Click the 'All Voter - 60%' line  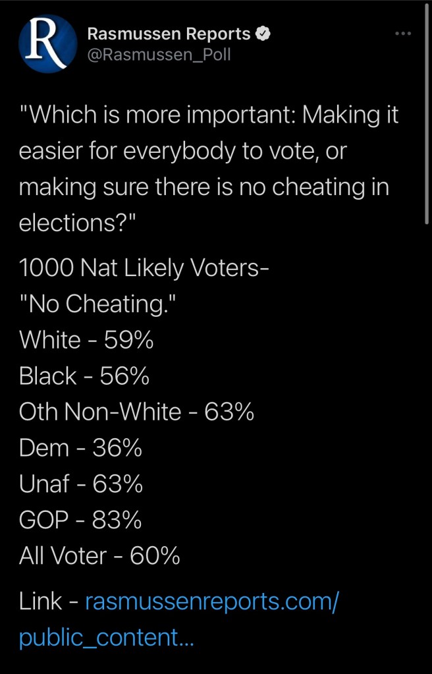(x=100, y=556)
